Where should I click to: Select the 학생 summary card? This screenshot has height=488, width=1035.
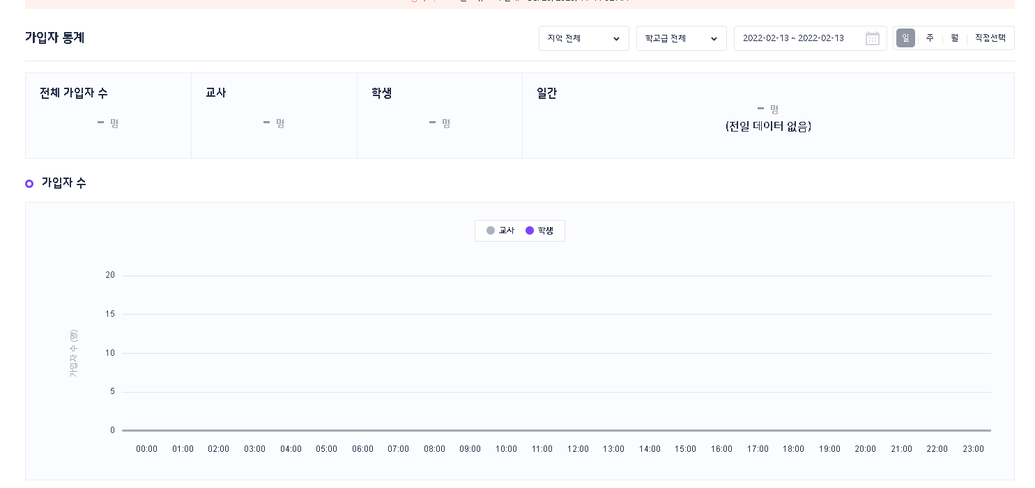pos(439,116)
